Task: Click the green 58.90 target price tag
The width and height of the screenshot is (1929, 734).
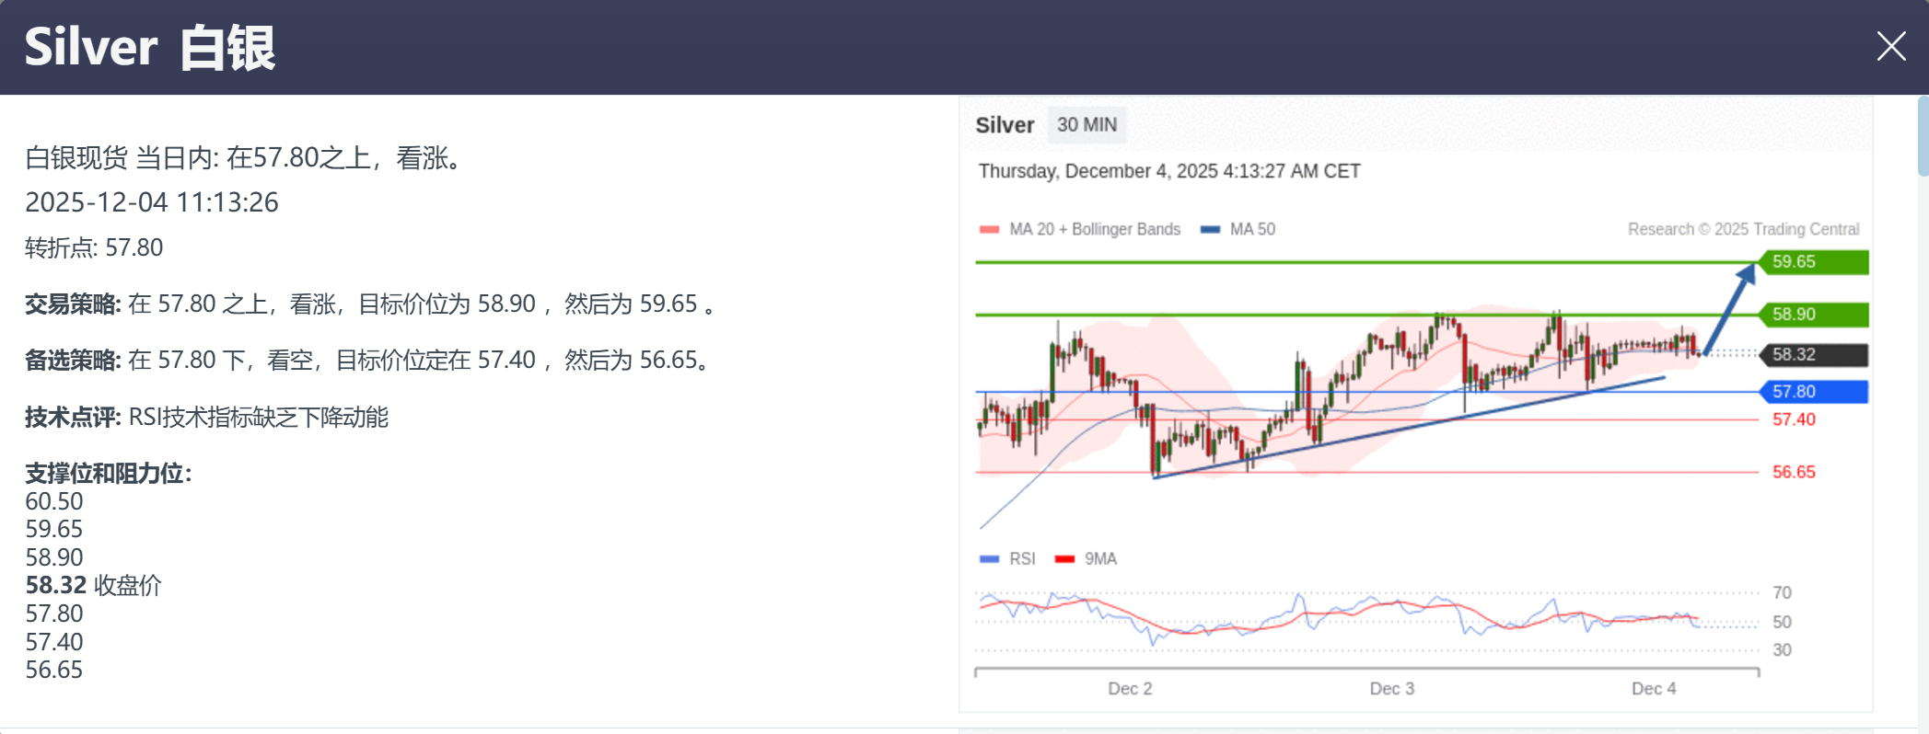Action: click(x=1812, y=315)
